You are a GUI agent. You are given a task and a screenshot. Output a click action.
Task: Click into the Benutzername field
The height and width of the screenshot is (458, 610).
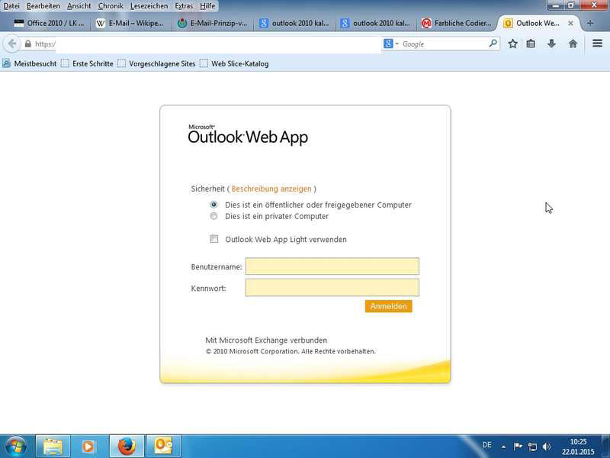pos(332,266)
